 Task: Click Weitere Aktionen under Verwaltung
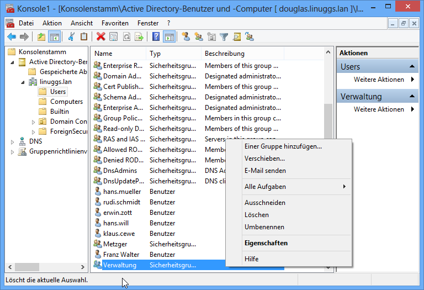(379, 109)
